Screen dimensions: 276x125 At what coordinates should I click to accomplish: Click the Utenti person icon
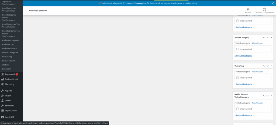click(2, 100)
